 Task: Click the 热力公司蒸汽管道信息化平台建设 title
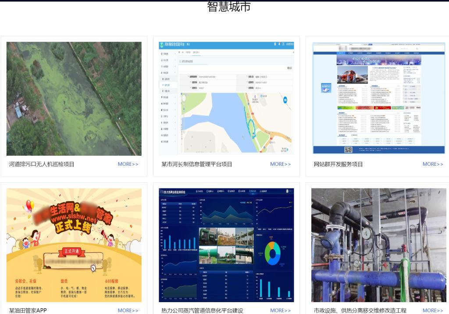202,311
